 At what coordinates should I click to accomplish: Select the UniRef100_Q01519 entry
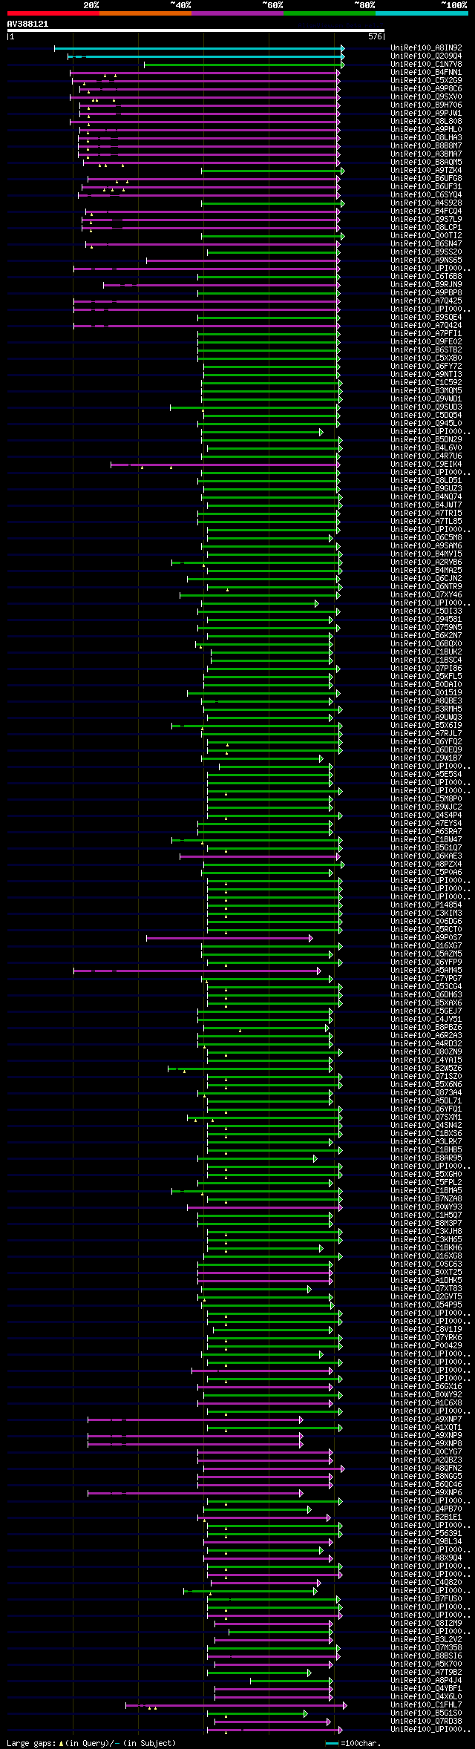click(426, 693)
